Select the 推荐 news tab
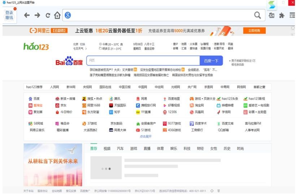 93,148
